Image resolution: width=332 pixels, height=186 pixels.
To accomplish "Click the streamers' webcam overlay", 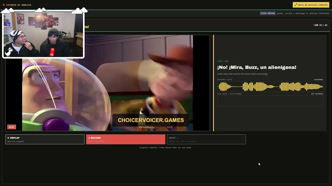I will (43, 34).
